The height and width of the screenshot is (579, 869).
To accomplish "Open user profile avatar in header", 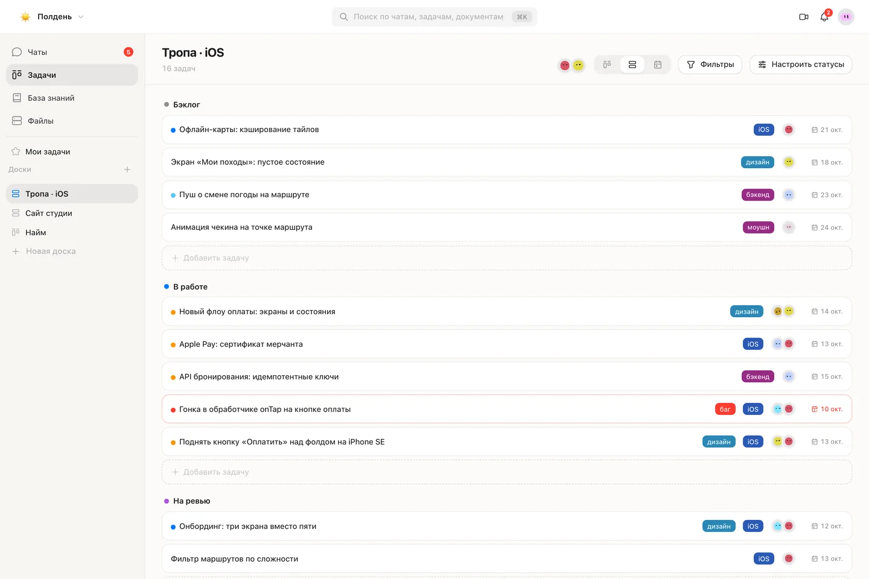I will click(x=846, y=17).
